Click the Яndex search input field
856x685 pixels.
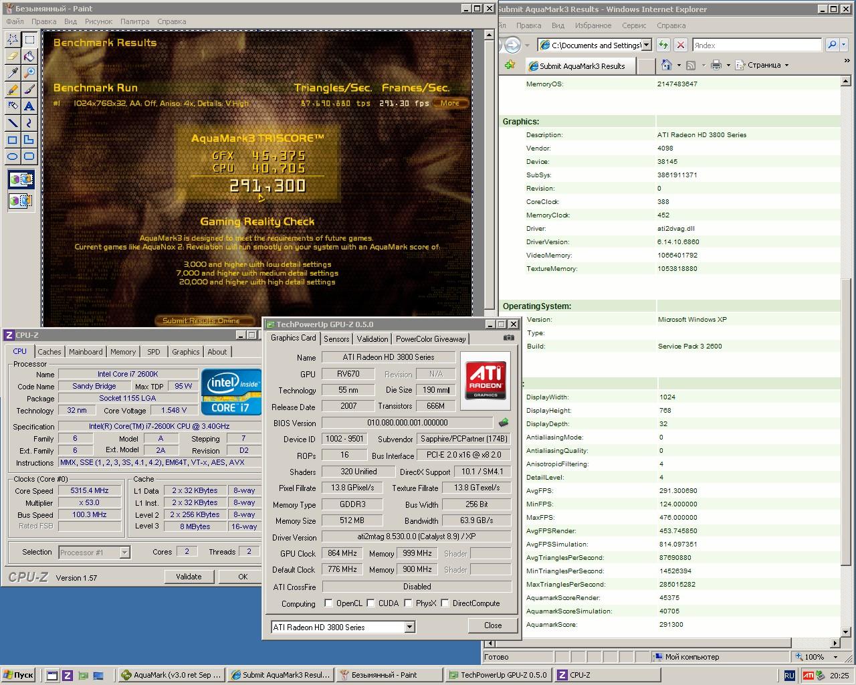click(x=756, y=45)
